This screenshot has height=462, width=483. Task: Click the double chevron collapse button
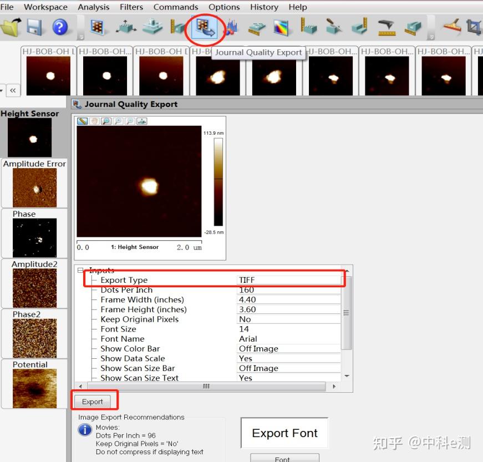13,90
